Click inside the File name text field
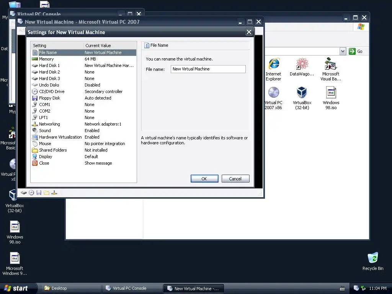392x294 pixels. pos(208,69)
